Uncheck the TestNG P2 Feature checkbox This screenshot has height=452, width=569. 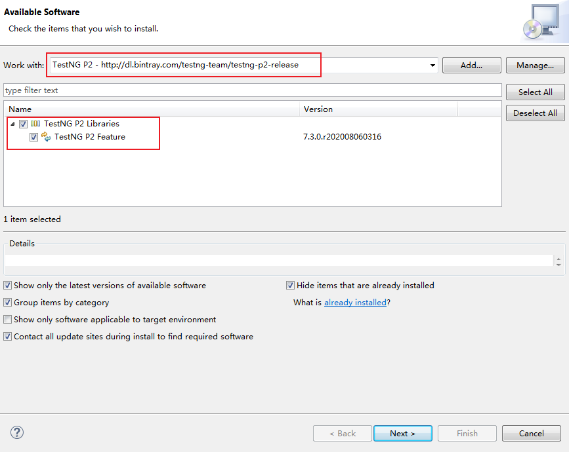[x=33, y=138]
